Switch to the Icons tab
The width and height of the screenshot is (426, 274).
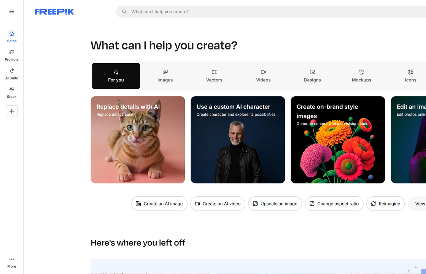coord(410,76)
